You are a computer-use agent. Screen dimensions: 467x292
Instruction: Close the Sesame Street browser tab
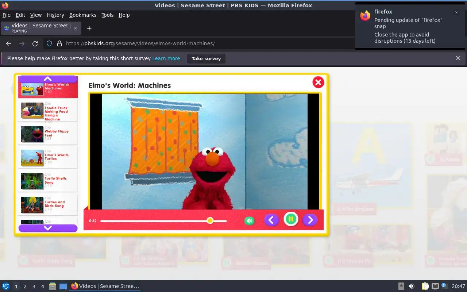[76, 28]
